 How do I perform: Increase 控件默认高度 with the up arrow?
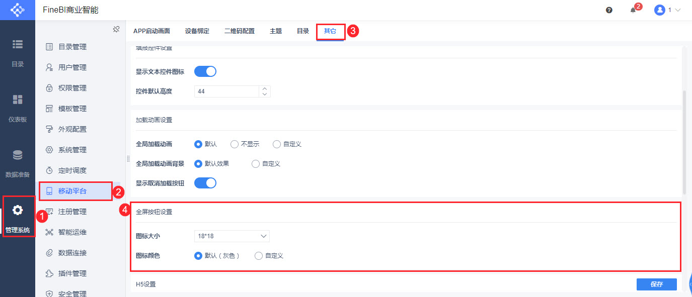pos(265,89)
